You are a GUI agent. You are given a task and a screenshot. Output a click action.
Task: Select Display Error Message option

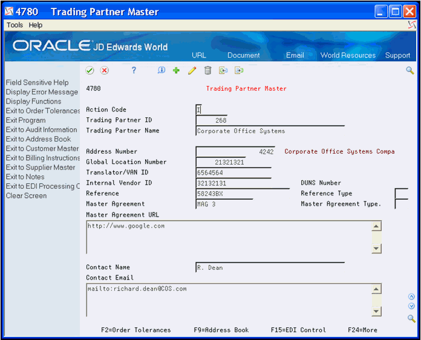tap(42, 92)
